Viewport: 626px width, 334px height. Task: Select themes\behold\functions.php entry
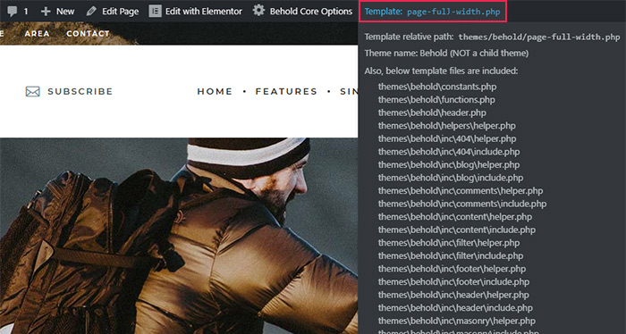tap(436, 100)
